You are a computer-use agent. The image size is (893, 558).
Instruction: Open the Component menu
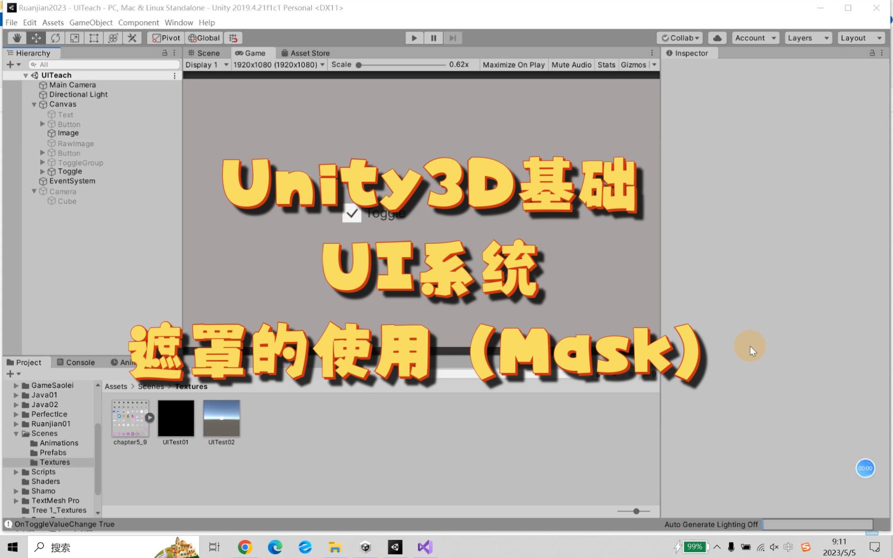138,23
